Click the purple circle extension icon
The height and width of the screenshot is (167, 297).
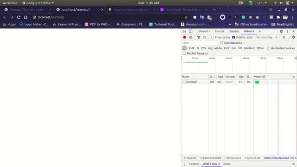(223, 17)
